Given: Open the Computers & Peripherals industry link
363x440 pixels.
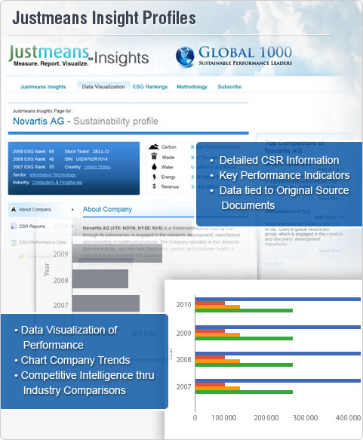Looking at the screenshot, I should 57,183.
